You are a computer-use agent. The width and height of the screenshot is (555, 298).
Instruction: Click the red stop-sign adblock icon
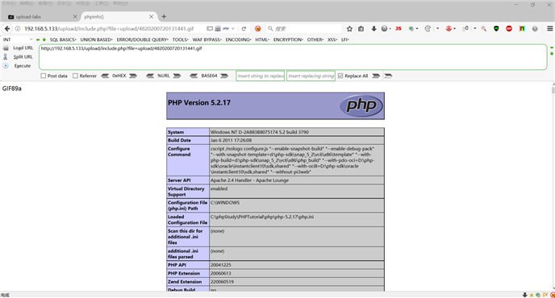click(x=509, y=29)
